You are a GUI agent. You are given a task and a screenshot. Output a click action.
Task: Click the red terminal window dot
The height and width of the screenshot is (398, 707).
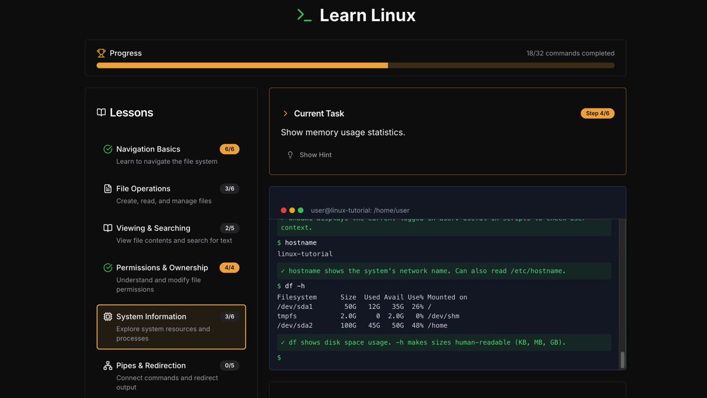coord(284,210)
